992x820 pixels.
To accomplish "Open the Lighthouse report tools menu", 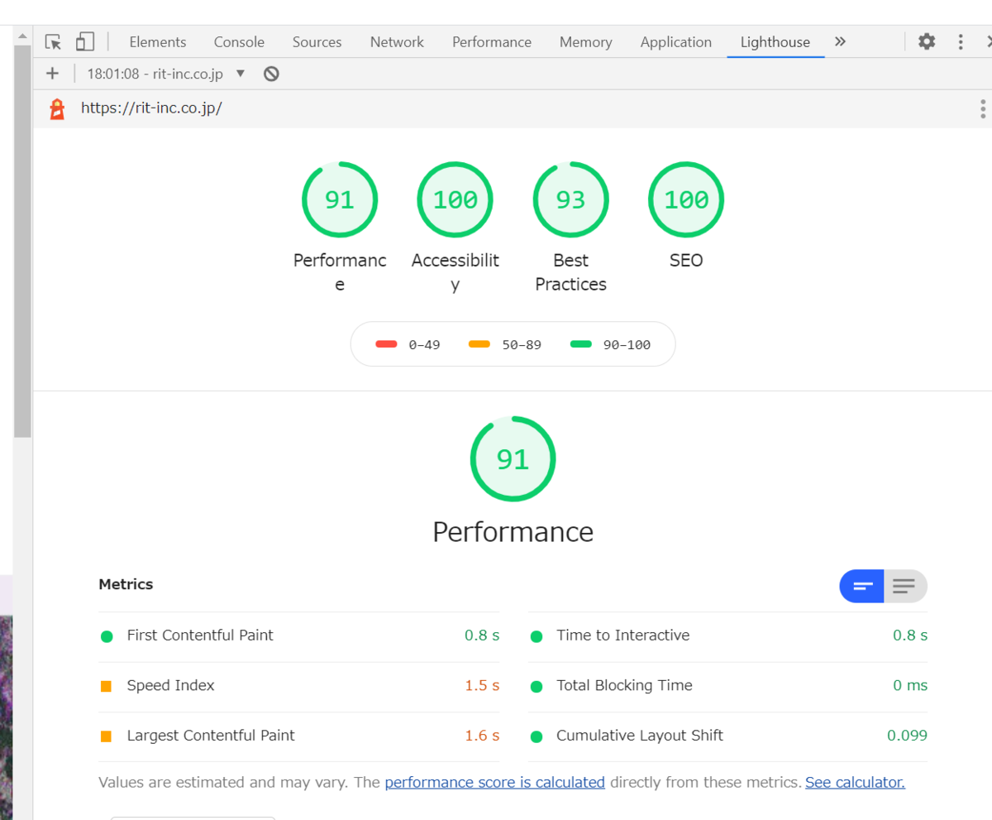I will tap(982, 108).
